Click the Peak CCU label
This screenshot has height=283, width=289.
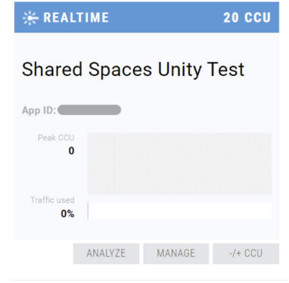[56, 138]
